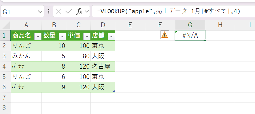
Task: Click the Name Box showing G1
Action: (22, 11)
